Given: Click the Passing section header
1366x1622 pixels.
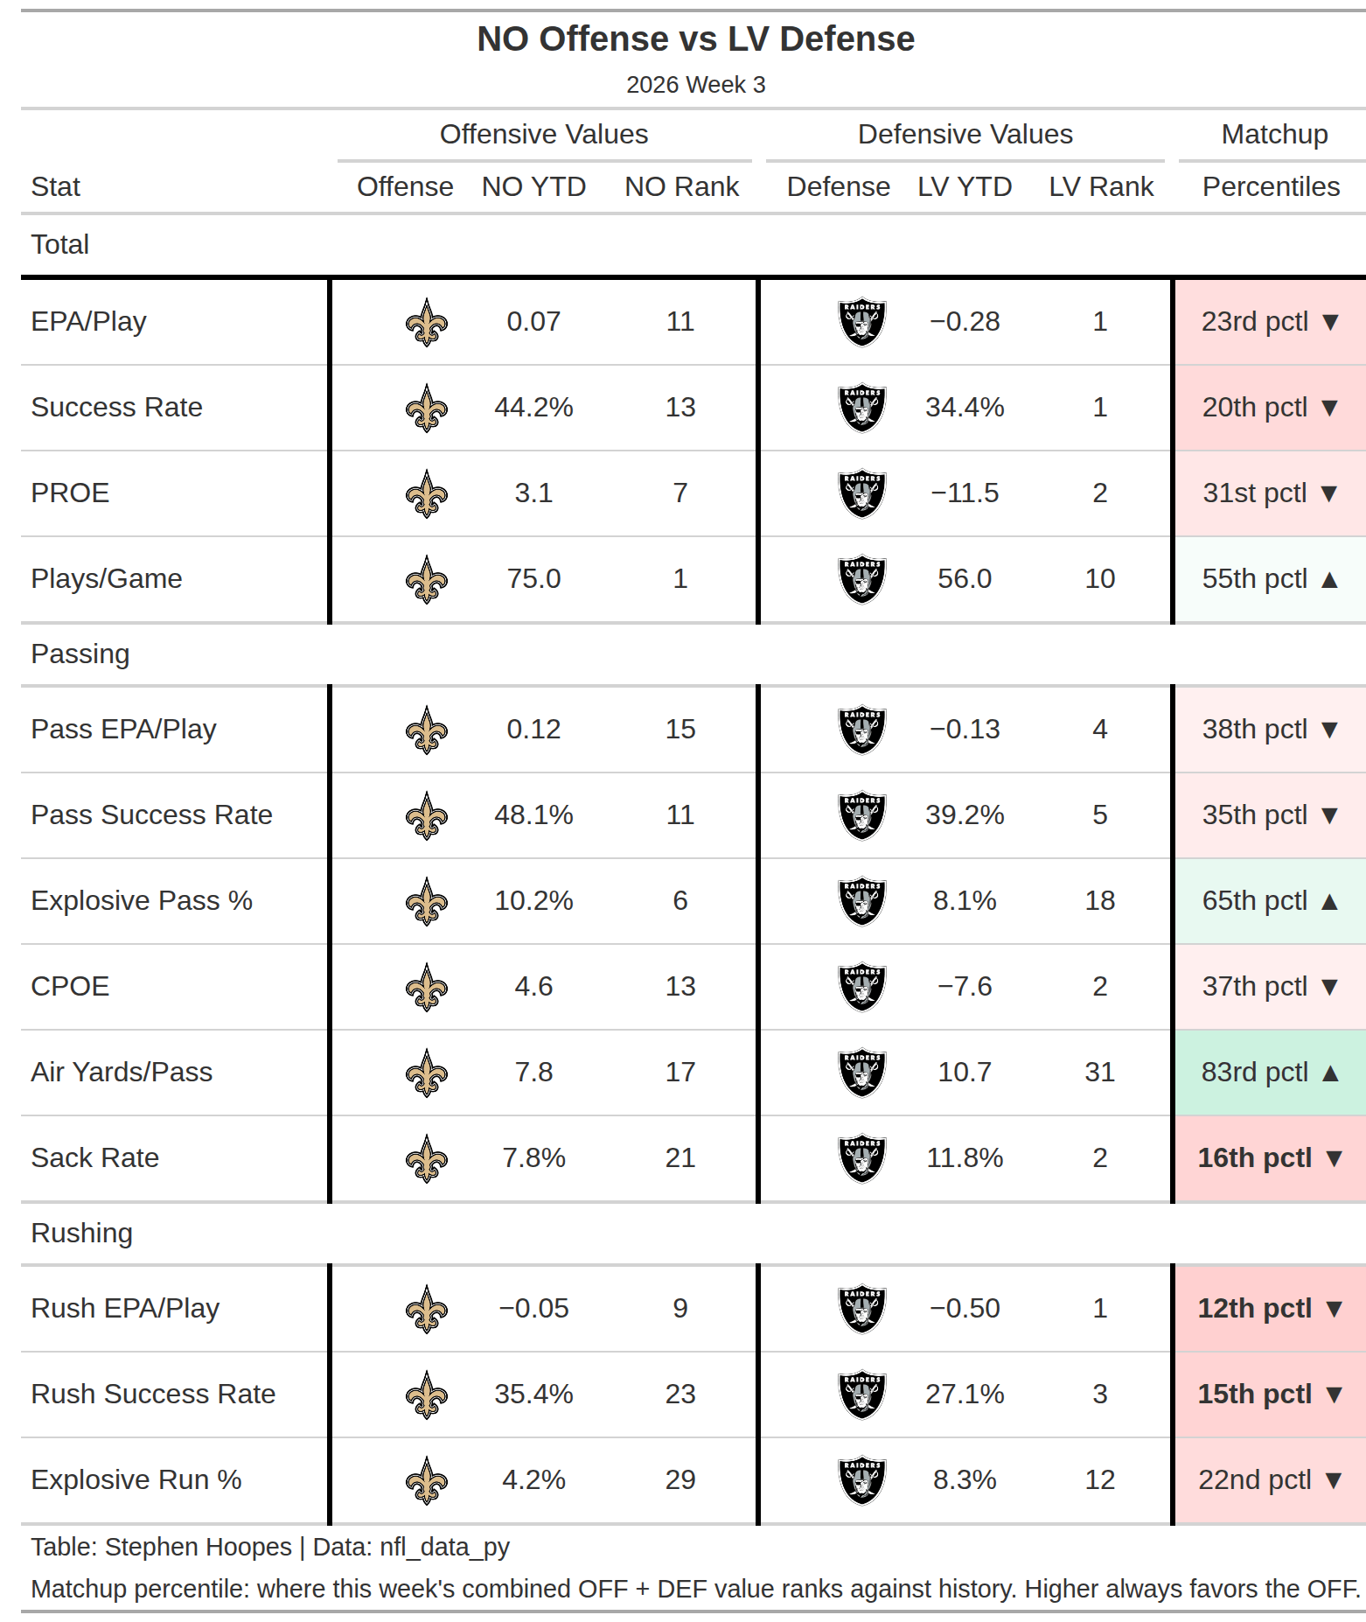Looking at the screenshot, I should (x=80, y=654).
